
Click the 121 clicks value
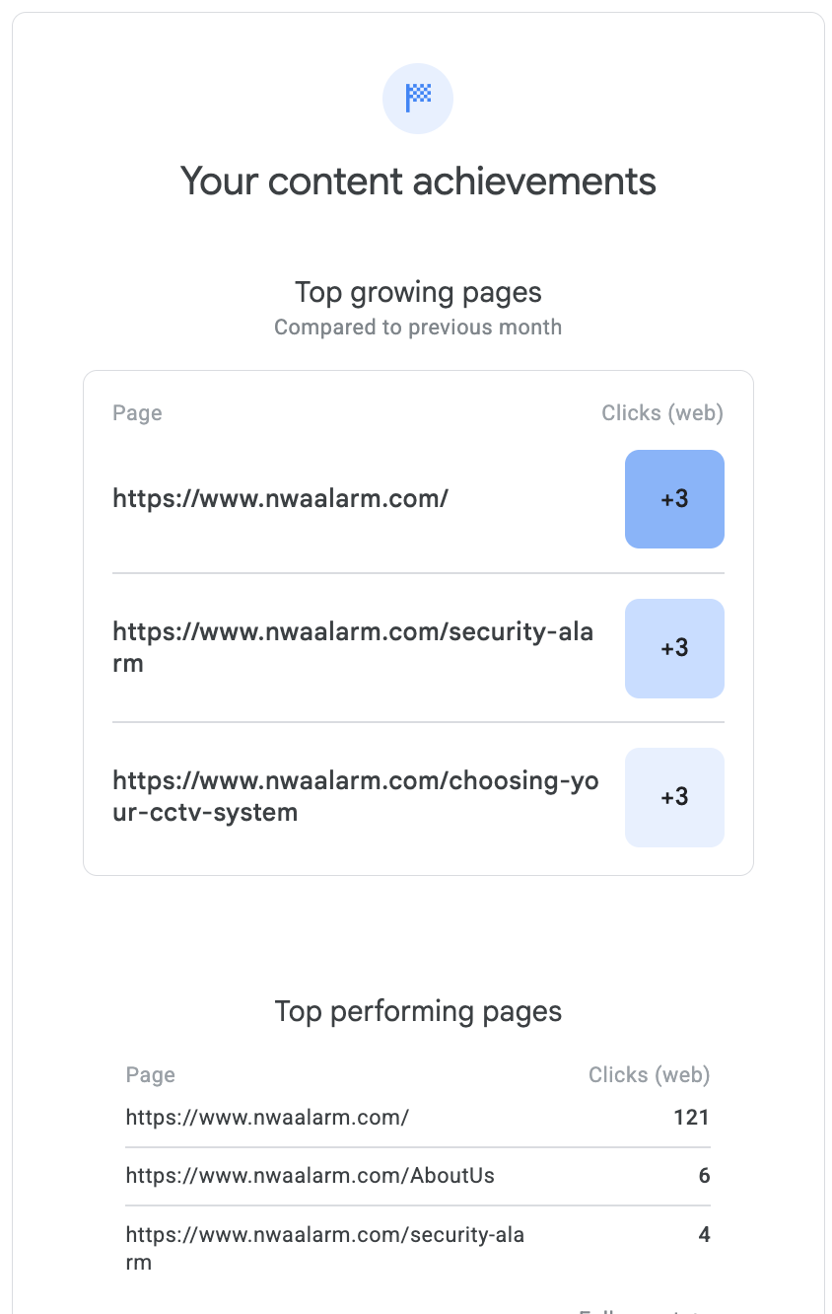pyautogui.click(x=691, y=1118)
